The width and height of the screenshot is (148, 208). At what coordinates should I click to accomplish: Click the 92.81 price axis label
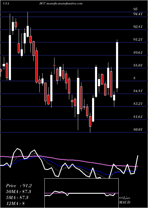[x=138, y=26]
